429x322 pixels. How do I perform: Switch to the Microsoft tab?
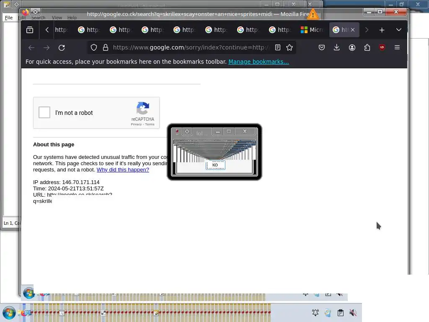(312, 30)
